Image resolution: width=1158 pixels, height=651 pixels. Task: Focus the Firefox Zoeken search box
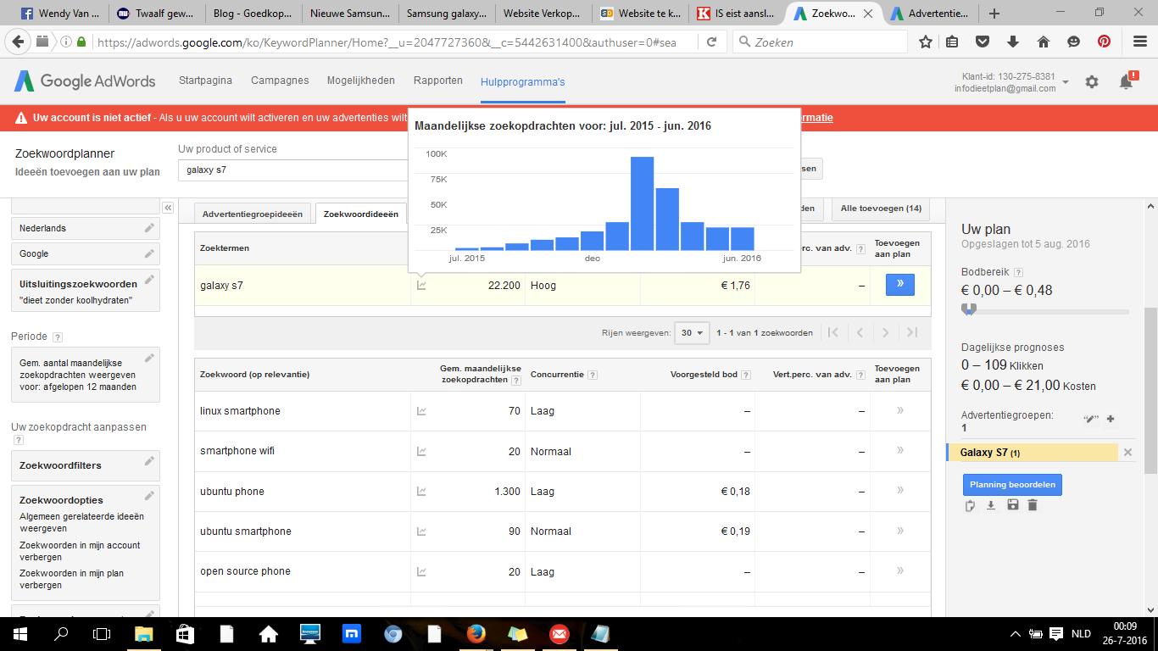[x=819, y=42]
